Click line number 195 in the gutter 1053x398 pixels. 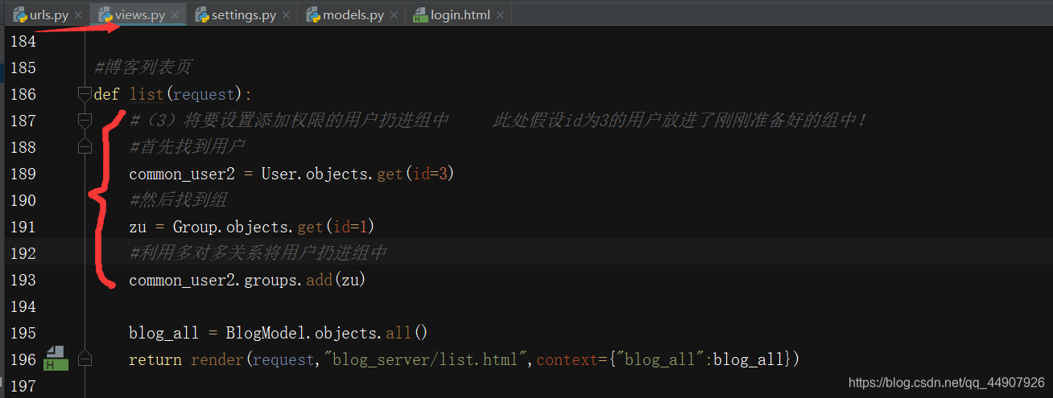[x=23, y=333]
